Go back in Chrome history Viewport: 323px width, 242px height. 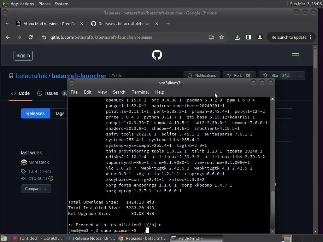tap(8, 37)
